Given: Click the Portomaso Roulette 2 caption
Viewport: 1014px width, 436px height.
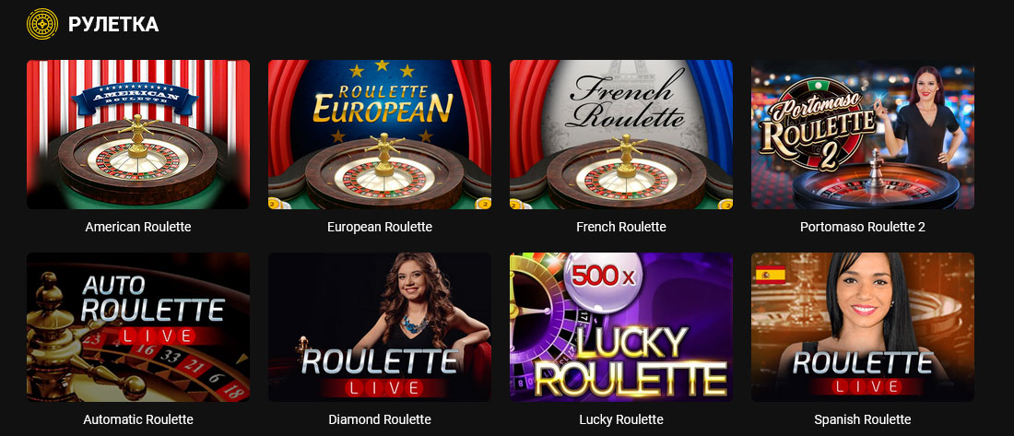Looking at the screenshot, I should click(x=863, y=227).
